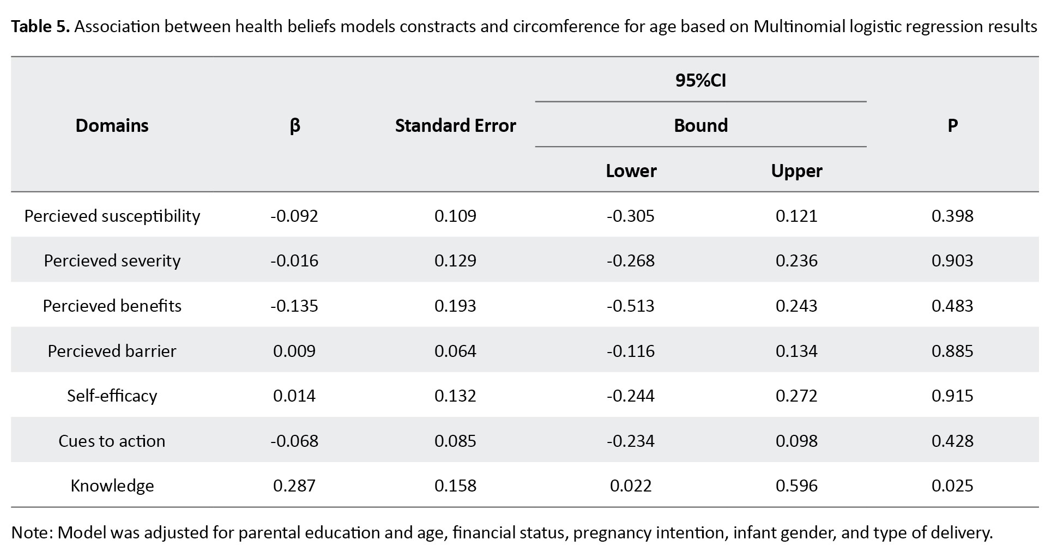Image resolution: width=1045 pixels, height=552 pixels.
Task: Click the Domains column header
Action: tap(112, 125)
